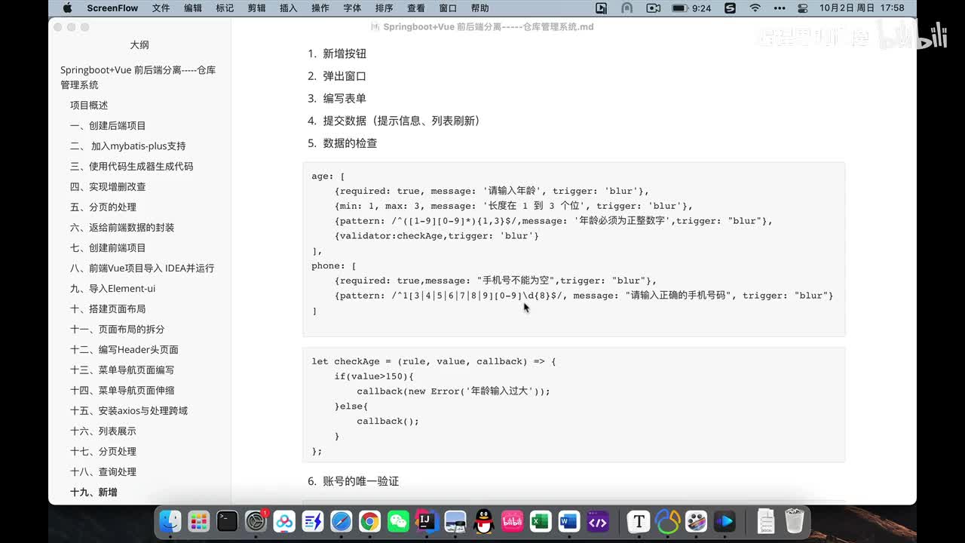
Task: Navigate to 四、实现增删改查 heading
Action: (x=108, y=187)
